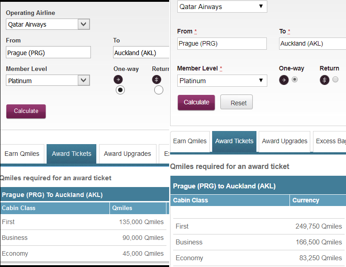Click the one-way arrow icon in right panel

tap(284, 80)
